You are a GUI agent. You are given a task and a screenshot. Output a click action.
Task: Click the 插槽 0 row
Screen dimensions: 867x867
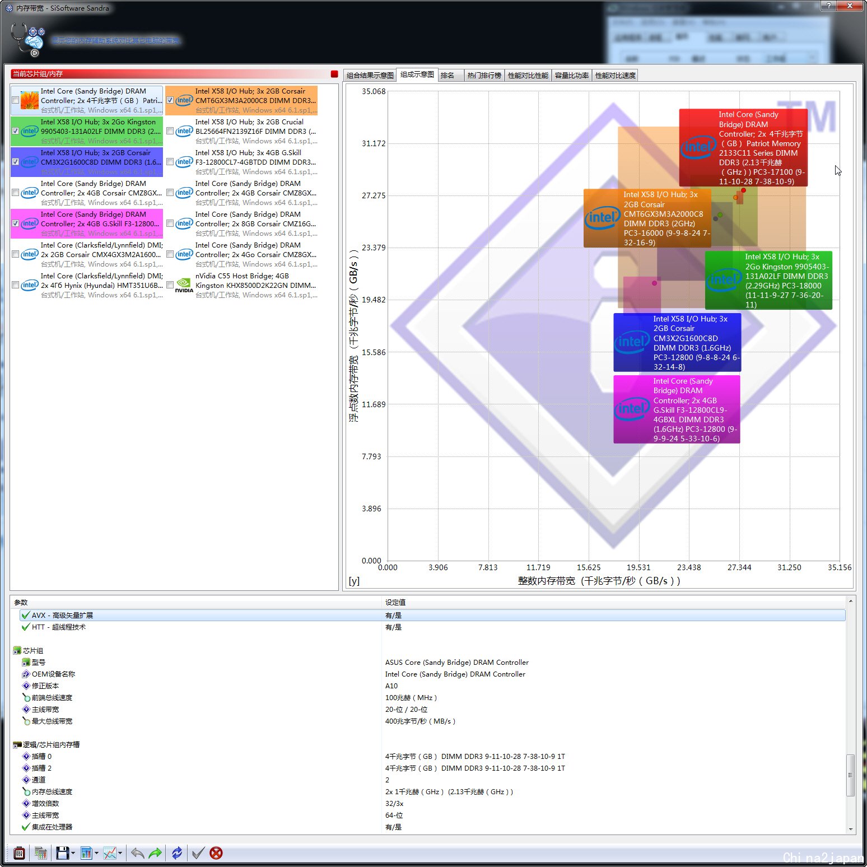point(432,756)
